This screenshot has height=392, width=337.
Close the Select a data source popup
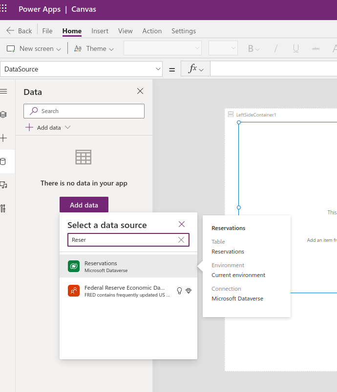click(x=182, y=224)
